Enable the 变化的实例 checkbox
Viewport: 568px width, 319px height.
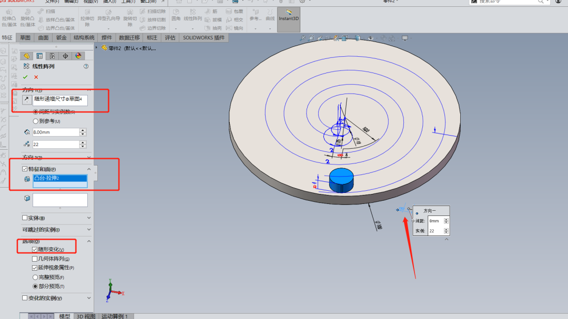[25, 297]
